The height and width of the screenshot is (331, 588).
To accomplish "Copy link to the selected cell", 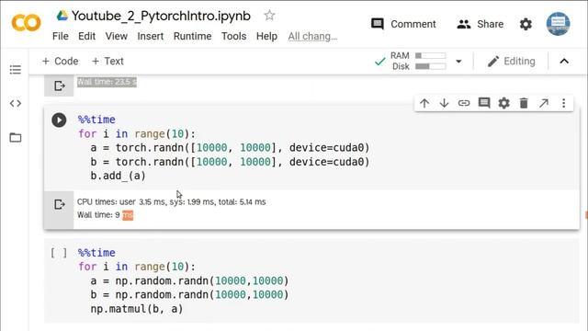I will pyautogui.click(x=464, y=103).
